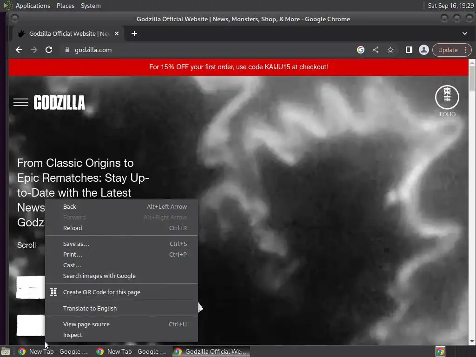
Task: Switch to second New Tab taskbar window
Action: point(132,351)
